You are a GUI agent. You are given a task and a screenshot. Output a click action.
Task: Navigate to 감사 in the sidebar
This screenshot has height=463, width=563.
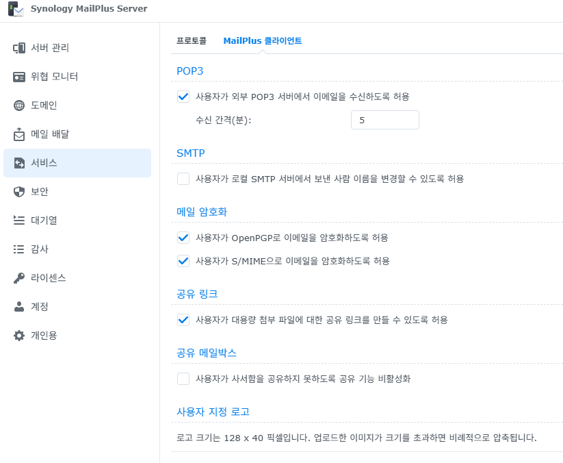[77, 249]
